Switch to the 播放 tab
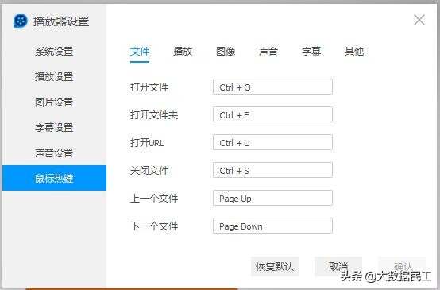This screenshot has height=290, width=440. (183, 52)
